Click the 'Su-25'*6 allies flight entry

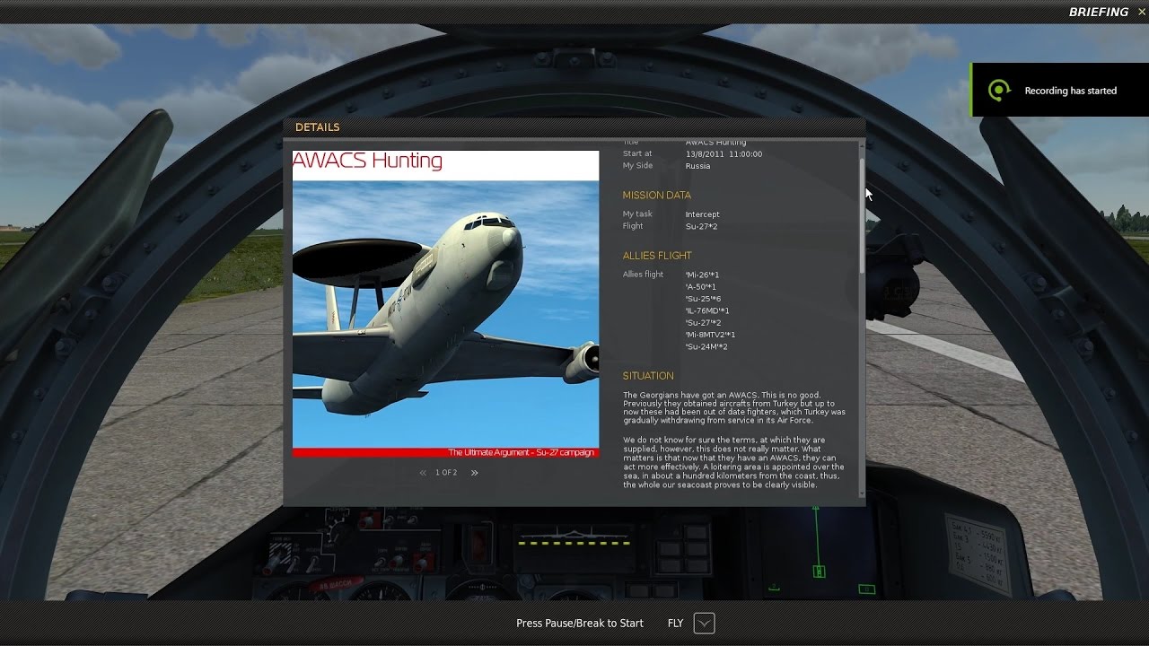[703, 299]
